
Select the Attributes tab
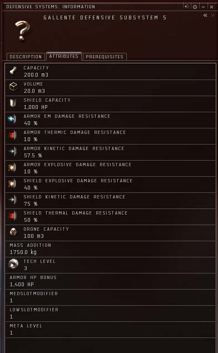64,56
